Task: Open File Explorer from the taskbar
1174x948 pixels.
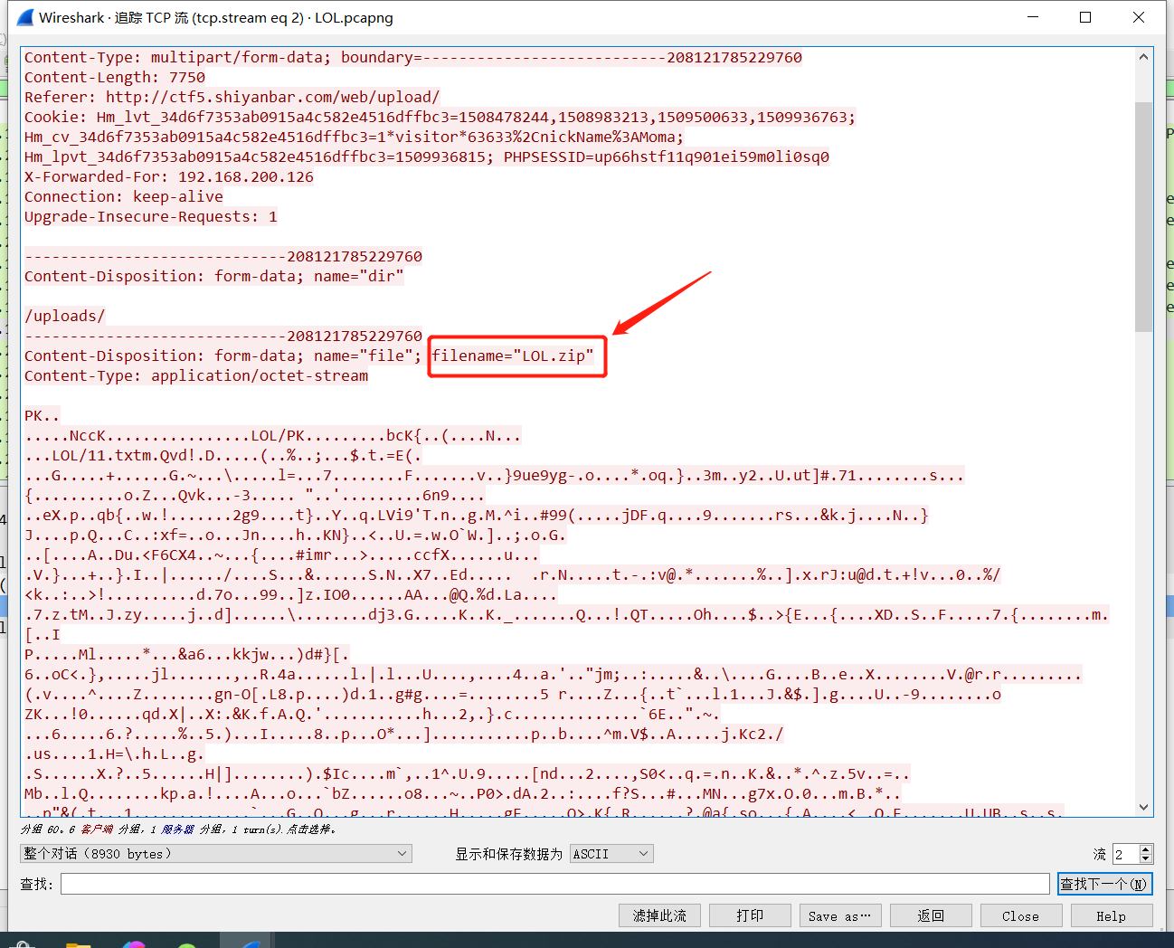Action: [x=78, y=944]
